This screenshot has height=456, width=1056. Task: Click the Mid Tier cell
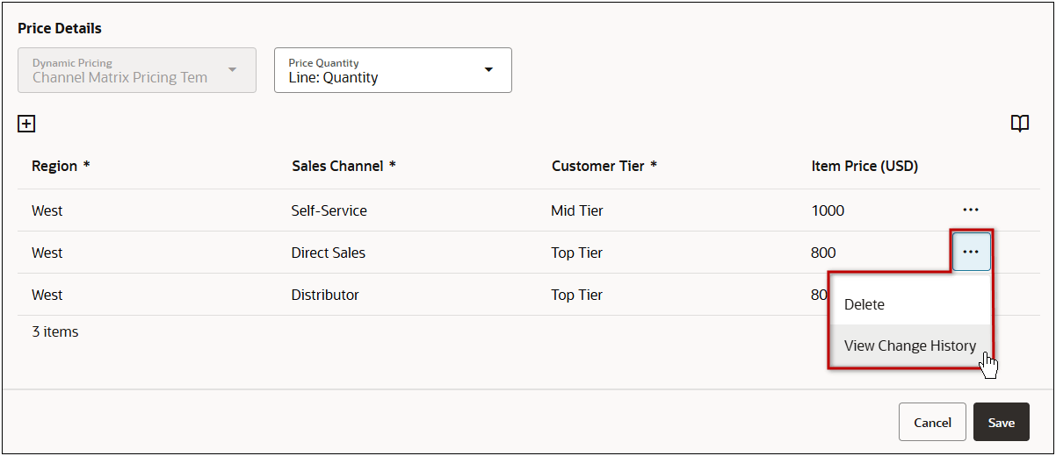tap(577, 210)
